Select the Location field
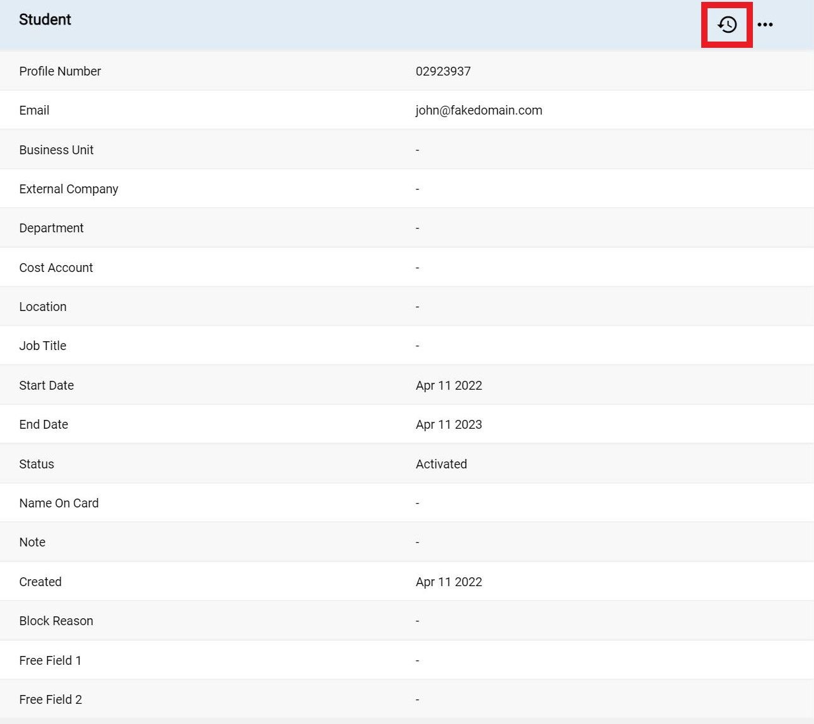This screenshot has height=724, width=814. [x=417, y=307]
